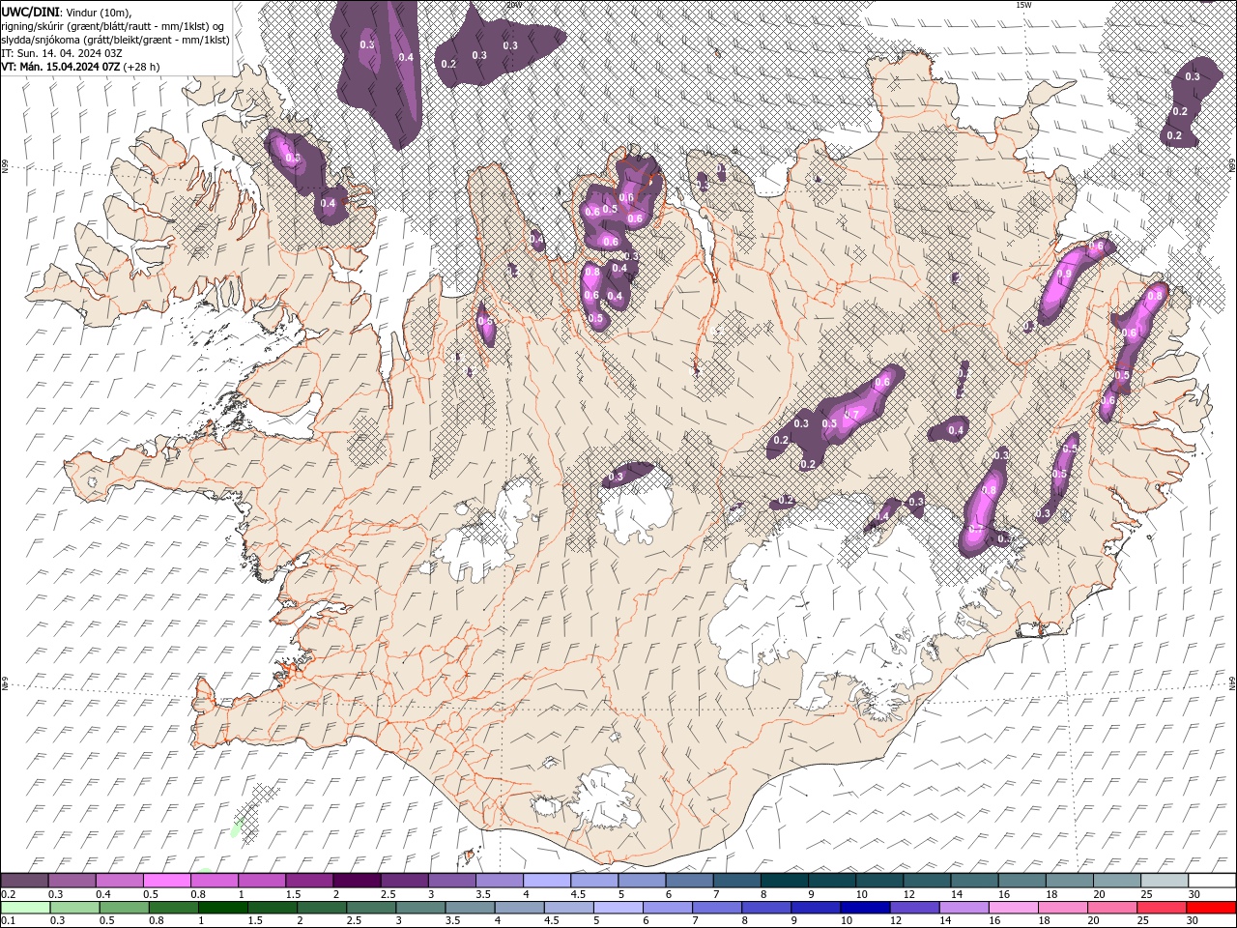Screen dimensions: 1237x928
Task: Click the light pink lower-scale swatch between 16 and 18
Action: click(x=1014, y=908)
